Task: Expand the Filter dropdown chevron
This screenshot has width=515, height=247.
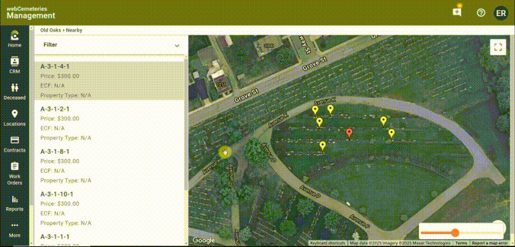Action: pos(177,45)
